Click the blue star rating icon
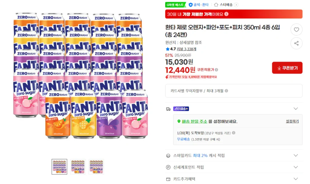Screen dimensions: 310x184 168,48
